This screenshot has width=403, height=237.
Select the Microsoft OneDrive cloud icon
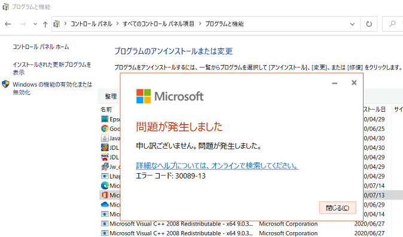point(105,204)
